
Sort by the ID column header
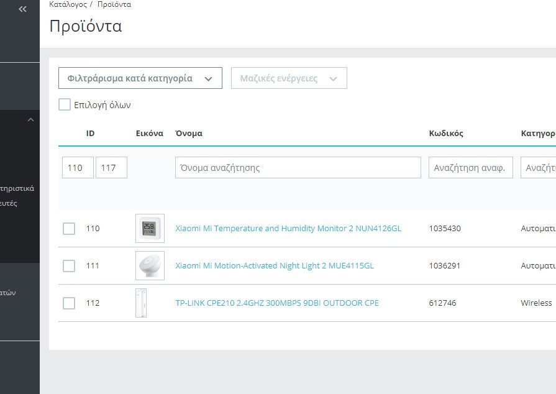pos(90,134)
